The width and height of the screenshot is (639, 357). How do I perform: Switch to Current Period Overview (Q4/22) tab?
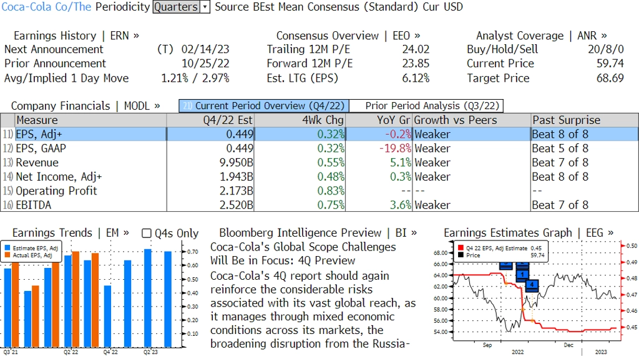pos(264,106)
